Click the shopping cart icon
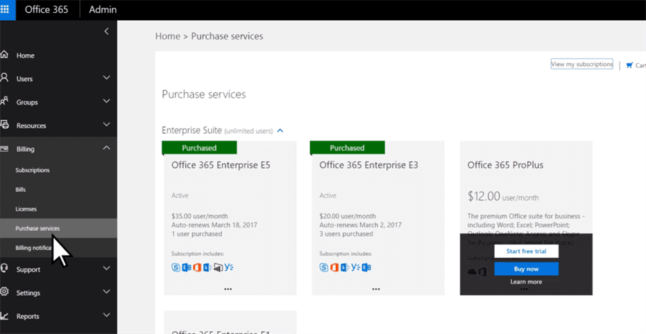Viewport: 646px width, 334px height. pos(629,65)
